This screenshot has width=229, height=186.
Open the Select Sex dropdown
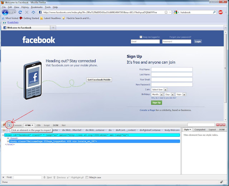pyautogui.click(x=159, y=90)
